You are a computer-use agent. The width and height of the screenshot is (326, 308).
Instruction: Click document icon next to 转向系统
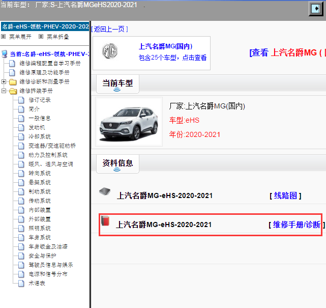[x=21, y=174]
